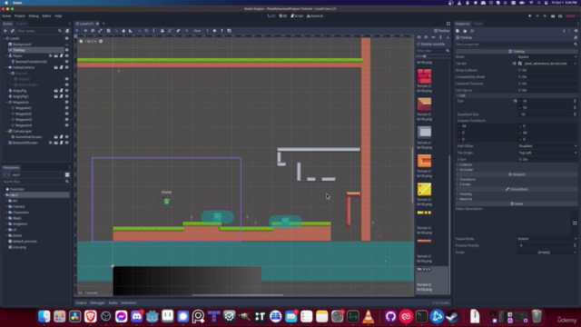
Task: Launch Discord from the dock
Action: click(x=137, y=316)
